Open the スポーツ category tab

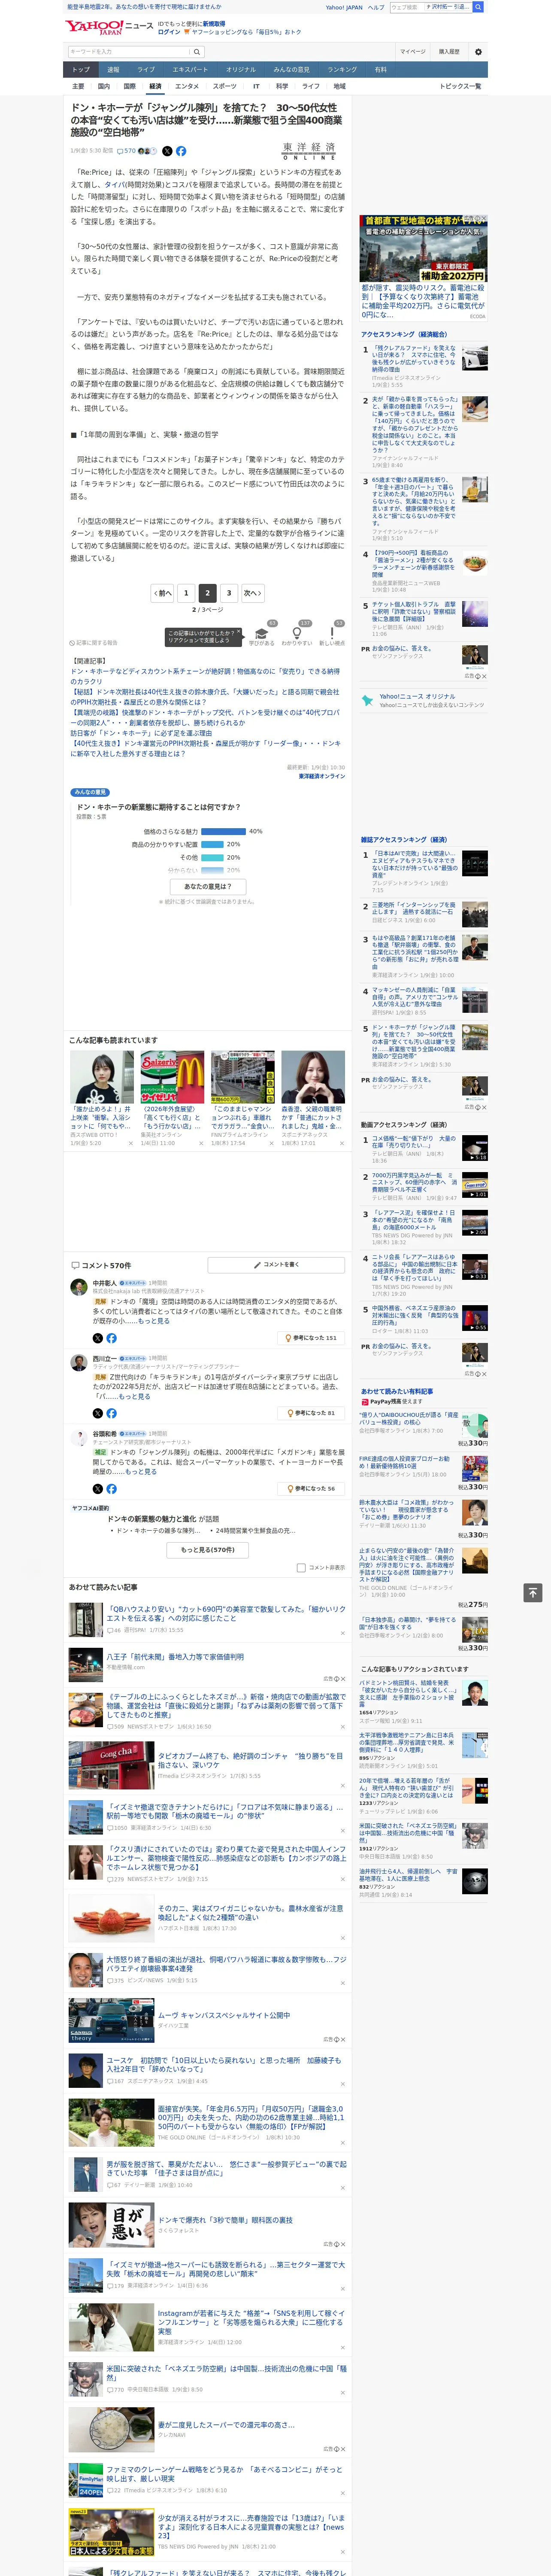point(225,86)
